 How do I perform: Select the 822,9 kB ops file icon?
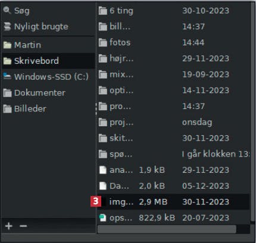[x=103, y=218]
